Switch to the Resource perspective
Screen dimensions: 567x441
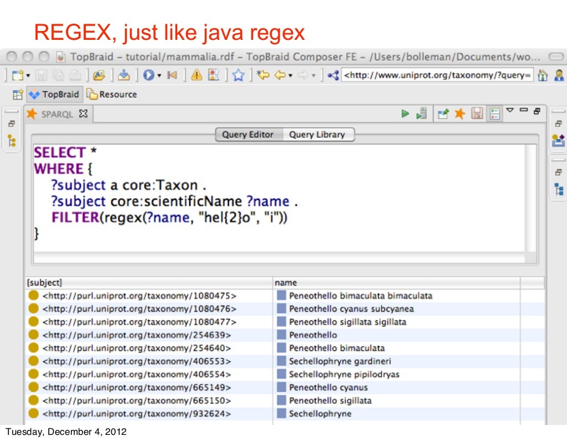(112, 95)
